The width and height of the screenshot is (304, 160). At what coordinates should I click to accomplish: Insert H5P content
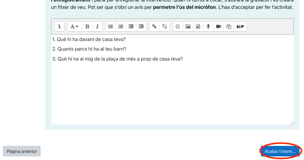pyautogui.click(x=240, y=27)
